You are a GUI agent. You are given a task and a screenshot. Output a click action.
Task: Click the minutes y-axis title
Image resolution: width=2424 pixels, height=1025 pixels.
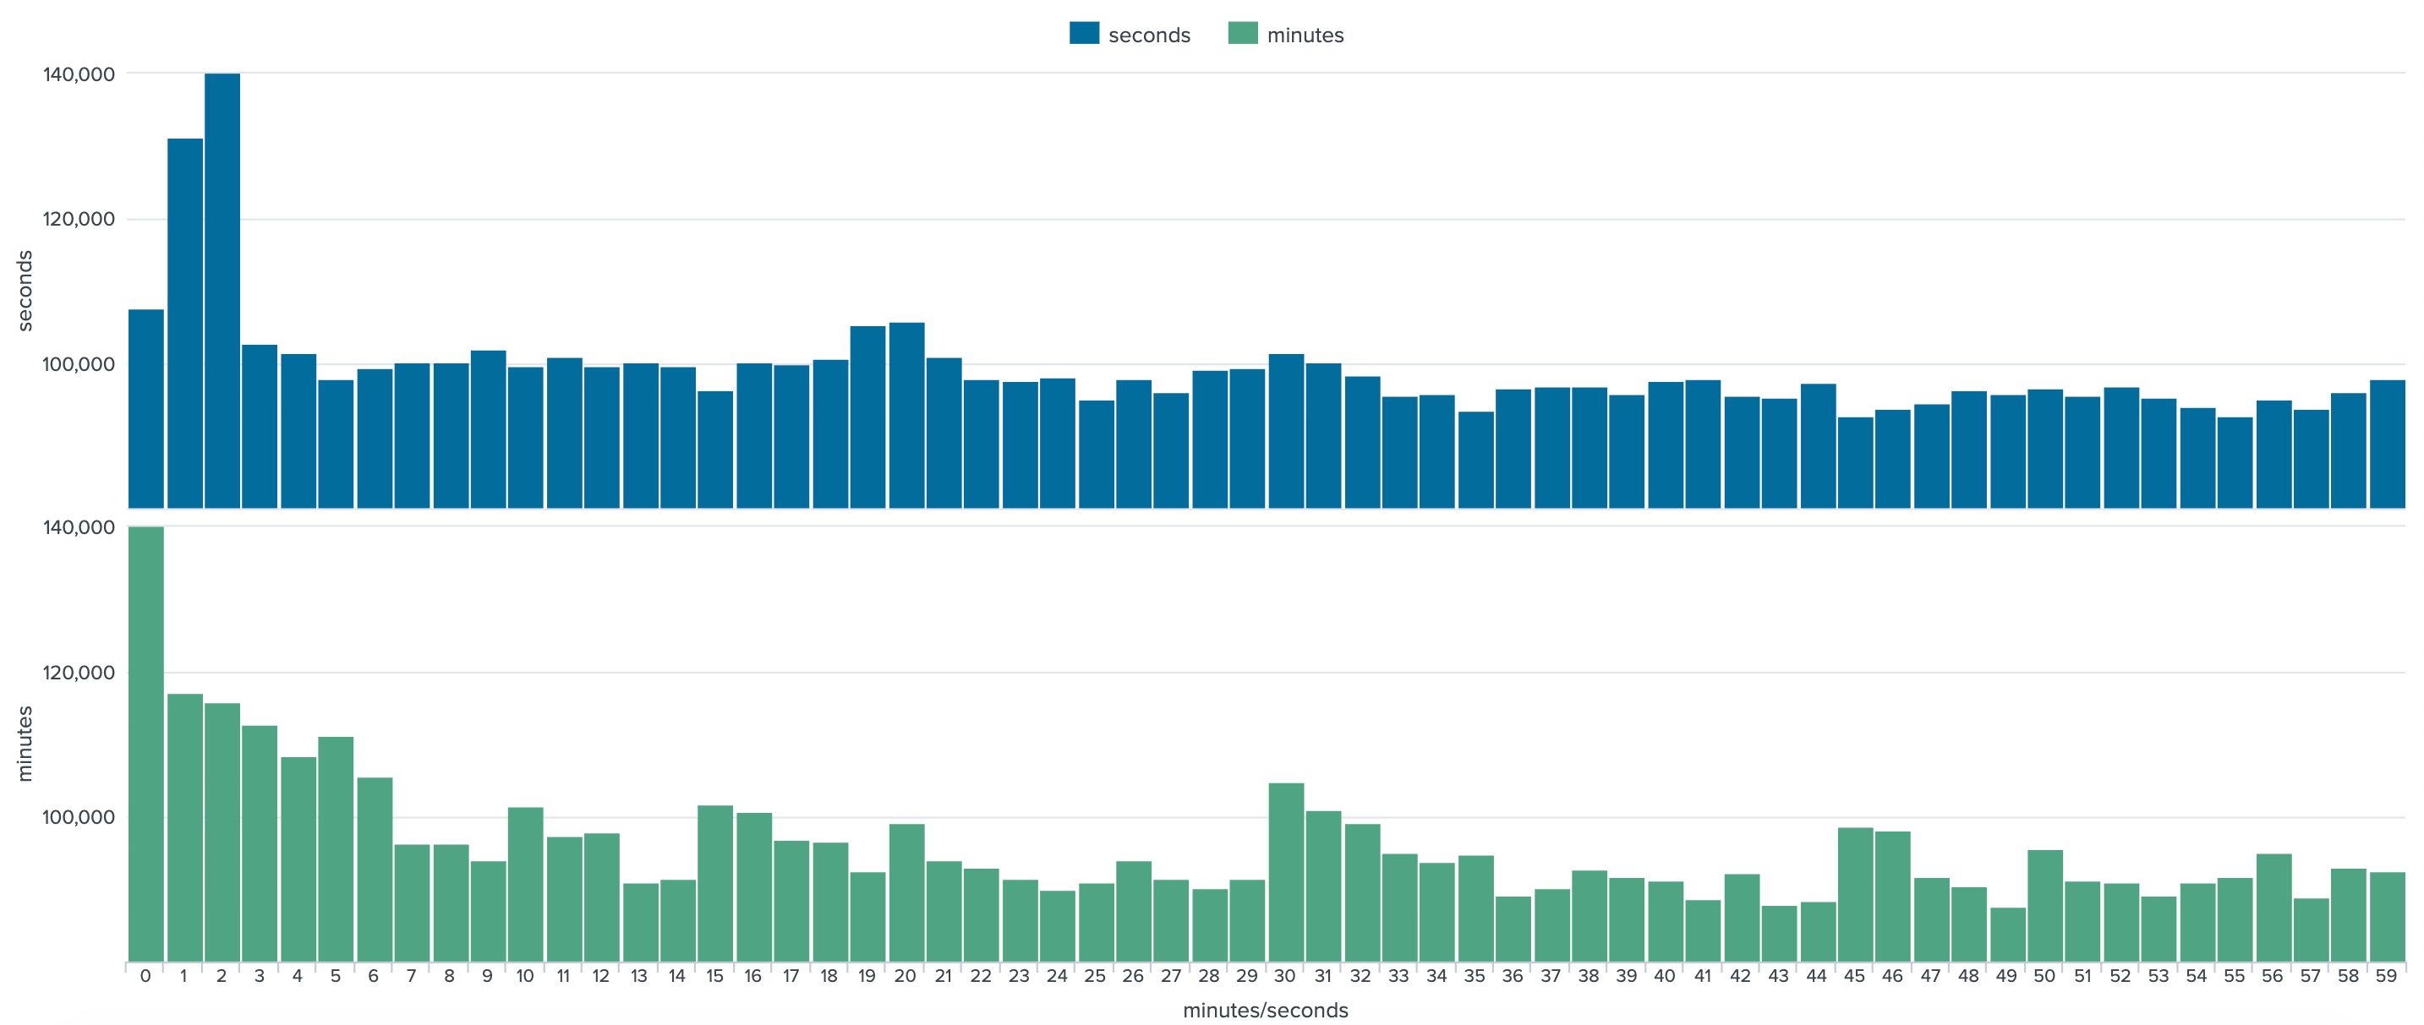click(25, 744)
